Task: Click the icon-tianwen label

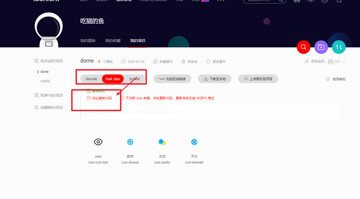Action: coord(194,162)
